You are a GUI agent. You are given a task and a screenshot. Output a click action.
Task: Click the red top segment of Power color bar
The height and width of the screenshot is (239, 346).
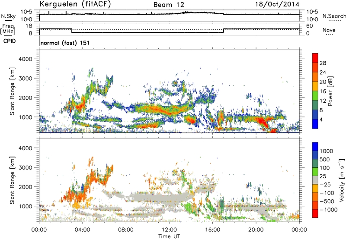(x=315, y=58)
